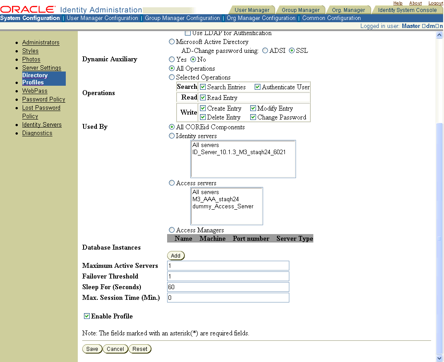Open the User Manager tab
The height and width of the screenshot is (362, 444).
pos(252,10)
